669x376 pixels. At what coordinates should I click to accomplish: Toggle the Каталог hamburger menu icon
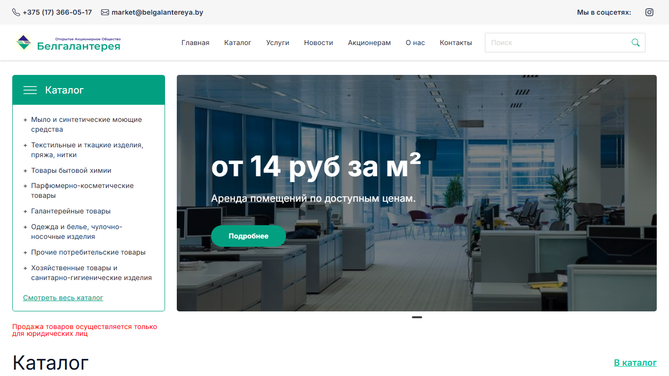(30, 90)
